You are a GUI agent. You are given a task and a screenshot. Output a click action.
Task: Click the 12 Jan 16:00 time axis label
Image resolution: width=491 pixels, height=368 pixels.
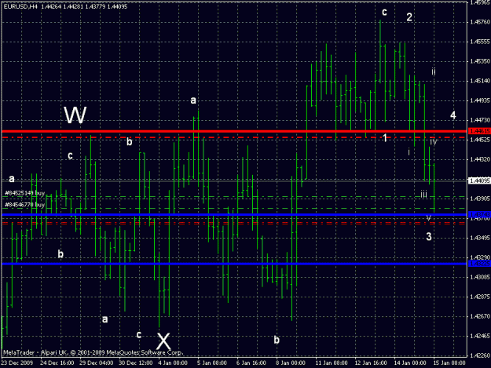tap(371, 363)
